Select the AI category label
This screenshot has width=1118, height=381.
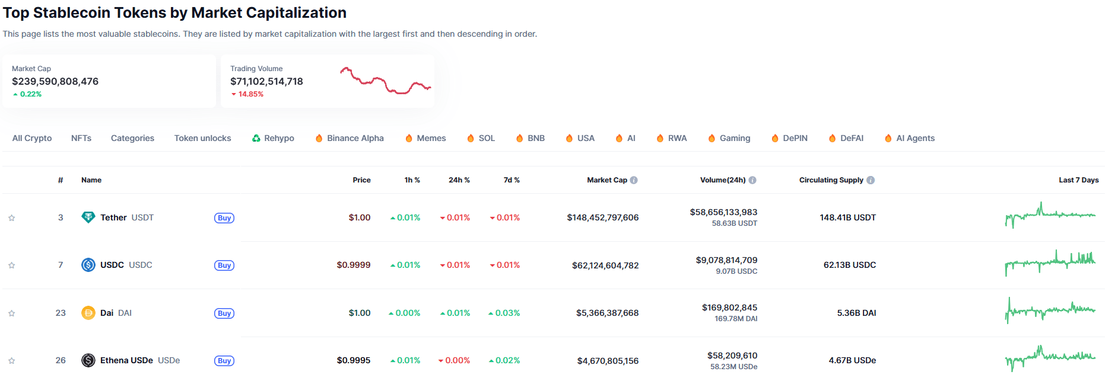(x=631, y=138)
